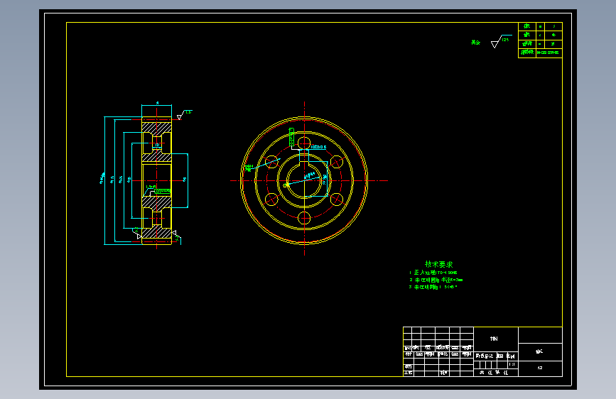Click the 10 dimension in the web hole
This screenshot has height=399, width=616.
tap(157, 145)
